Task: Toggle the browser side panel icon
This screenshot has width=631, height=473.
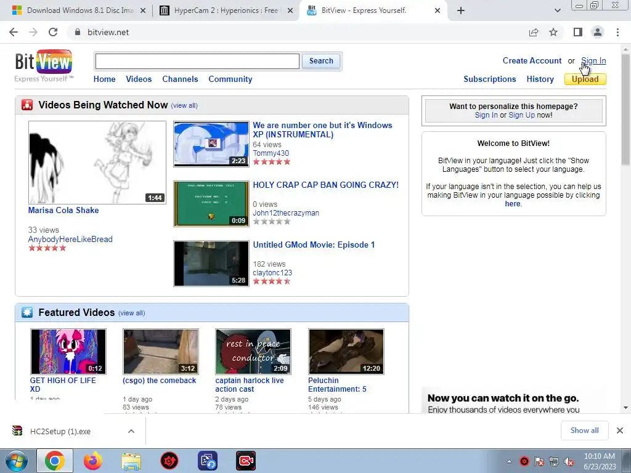Action: coord(578,32)
